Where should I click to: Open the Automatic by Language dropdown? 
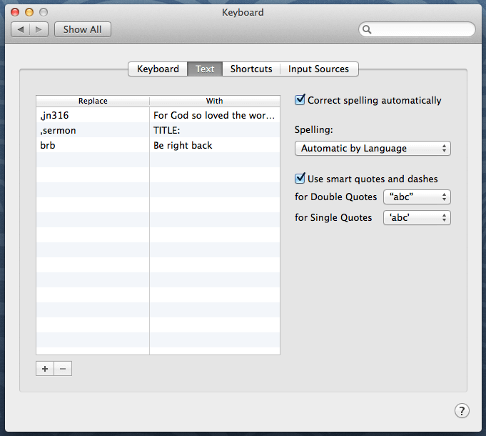point(373,149)
